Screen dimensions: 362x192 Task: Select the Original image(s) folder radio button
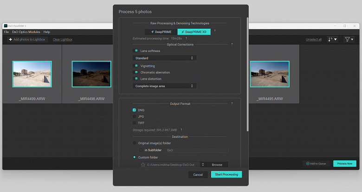point(135,143)
